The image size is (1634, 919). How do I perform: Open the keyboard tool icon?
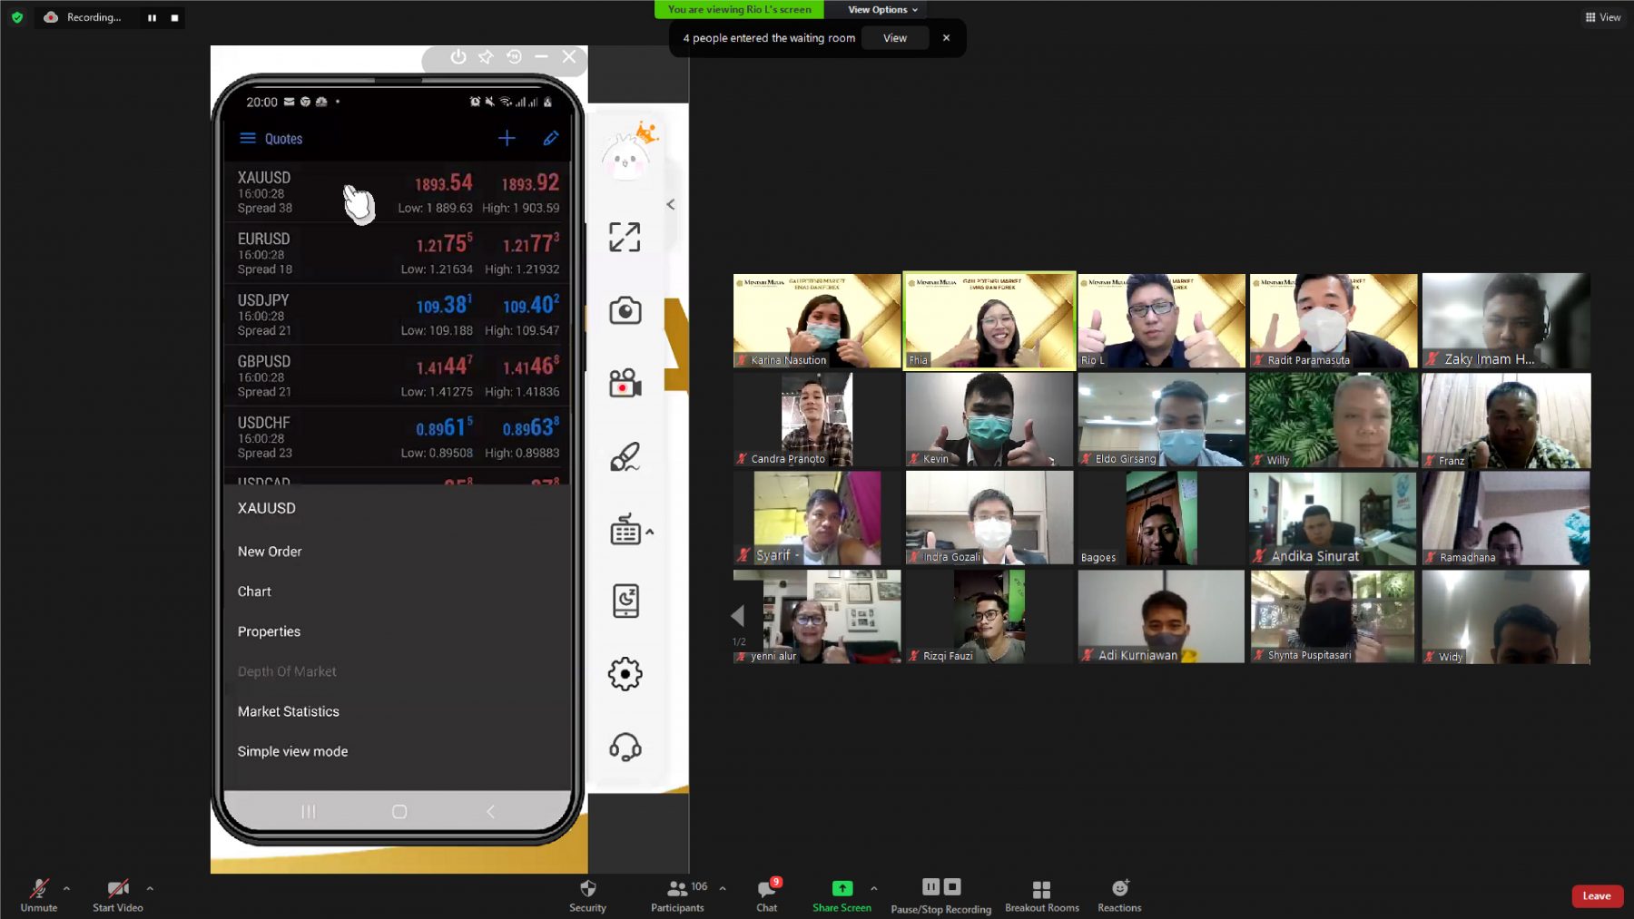tap(625, 529)
